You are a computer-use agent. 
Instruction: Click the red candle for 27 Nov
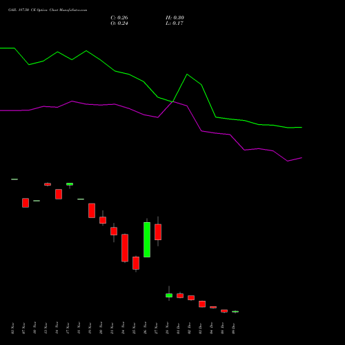[158, 232]
